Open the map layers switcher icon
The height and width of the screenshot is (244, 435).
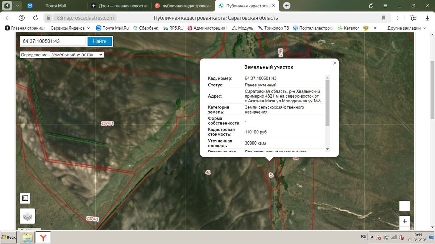[28, 216]
